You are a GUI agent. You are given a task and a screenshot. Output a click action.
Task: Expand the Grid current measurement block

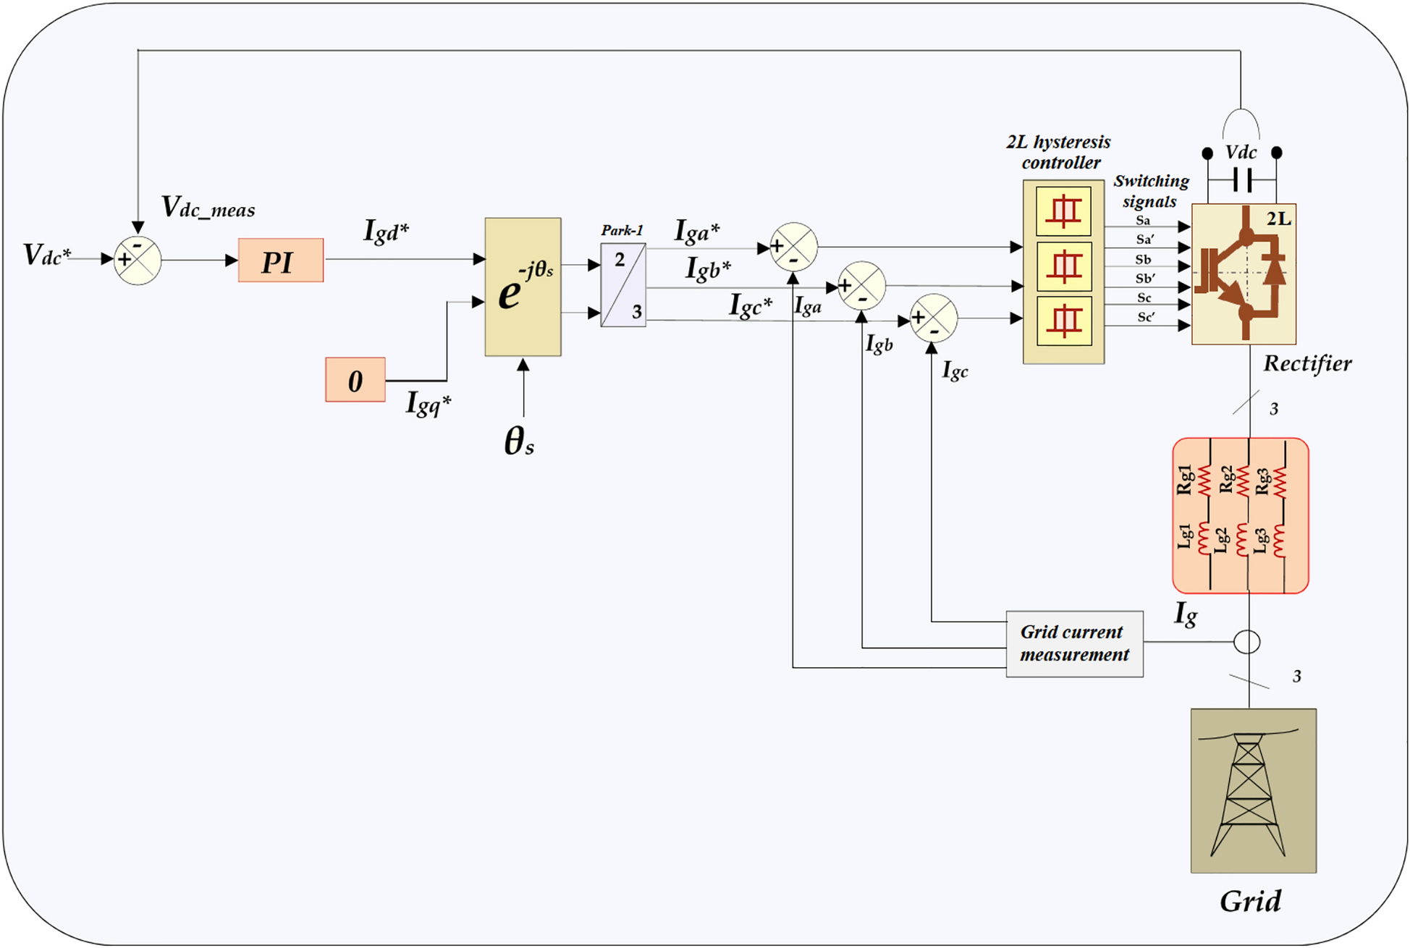tap(1074, 644)
